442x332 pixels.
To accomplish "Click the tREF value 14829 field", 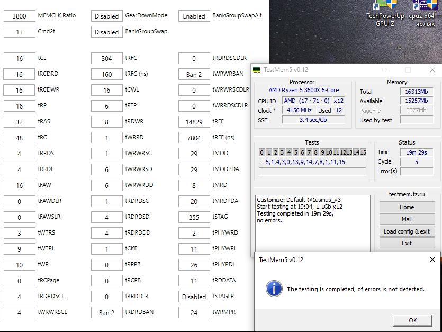I will [x=194, y=122].
